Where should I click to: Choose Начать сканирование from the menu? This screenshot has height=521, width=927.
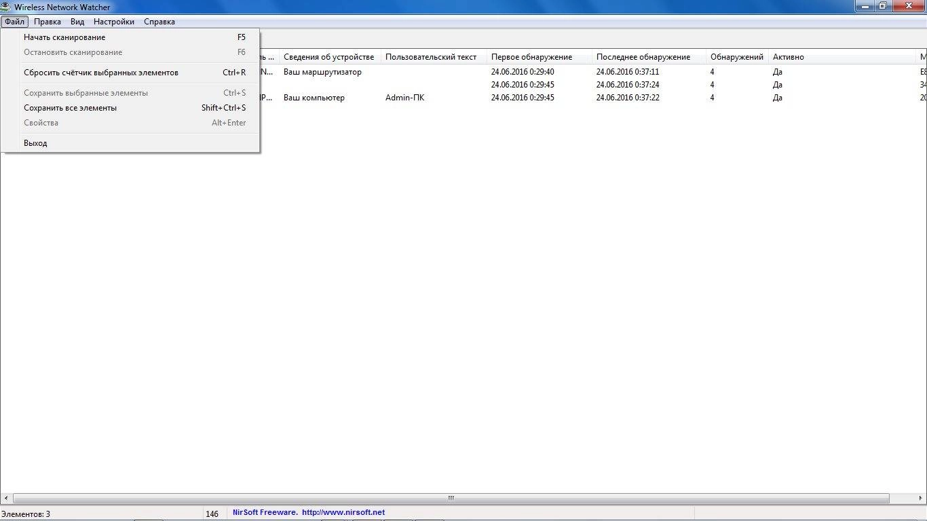[x=130, y=37]
